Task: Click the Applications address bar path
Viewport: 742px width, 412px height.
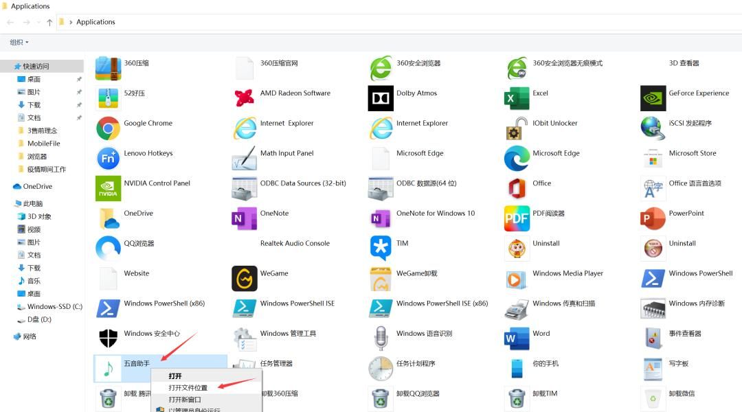Action: click(95, 22)
